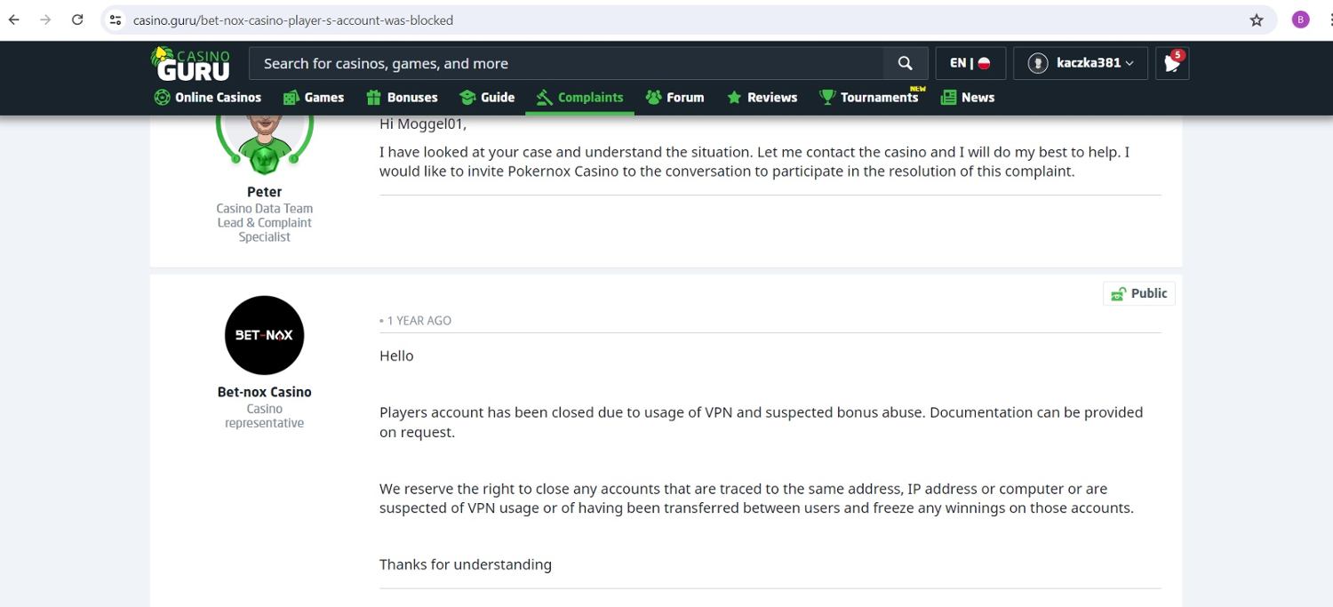Screen dimensions: 1333x607
Task: Click the browser address bar URL
Action: 293,20
